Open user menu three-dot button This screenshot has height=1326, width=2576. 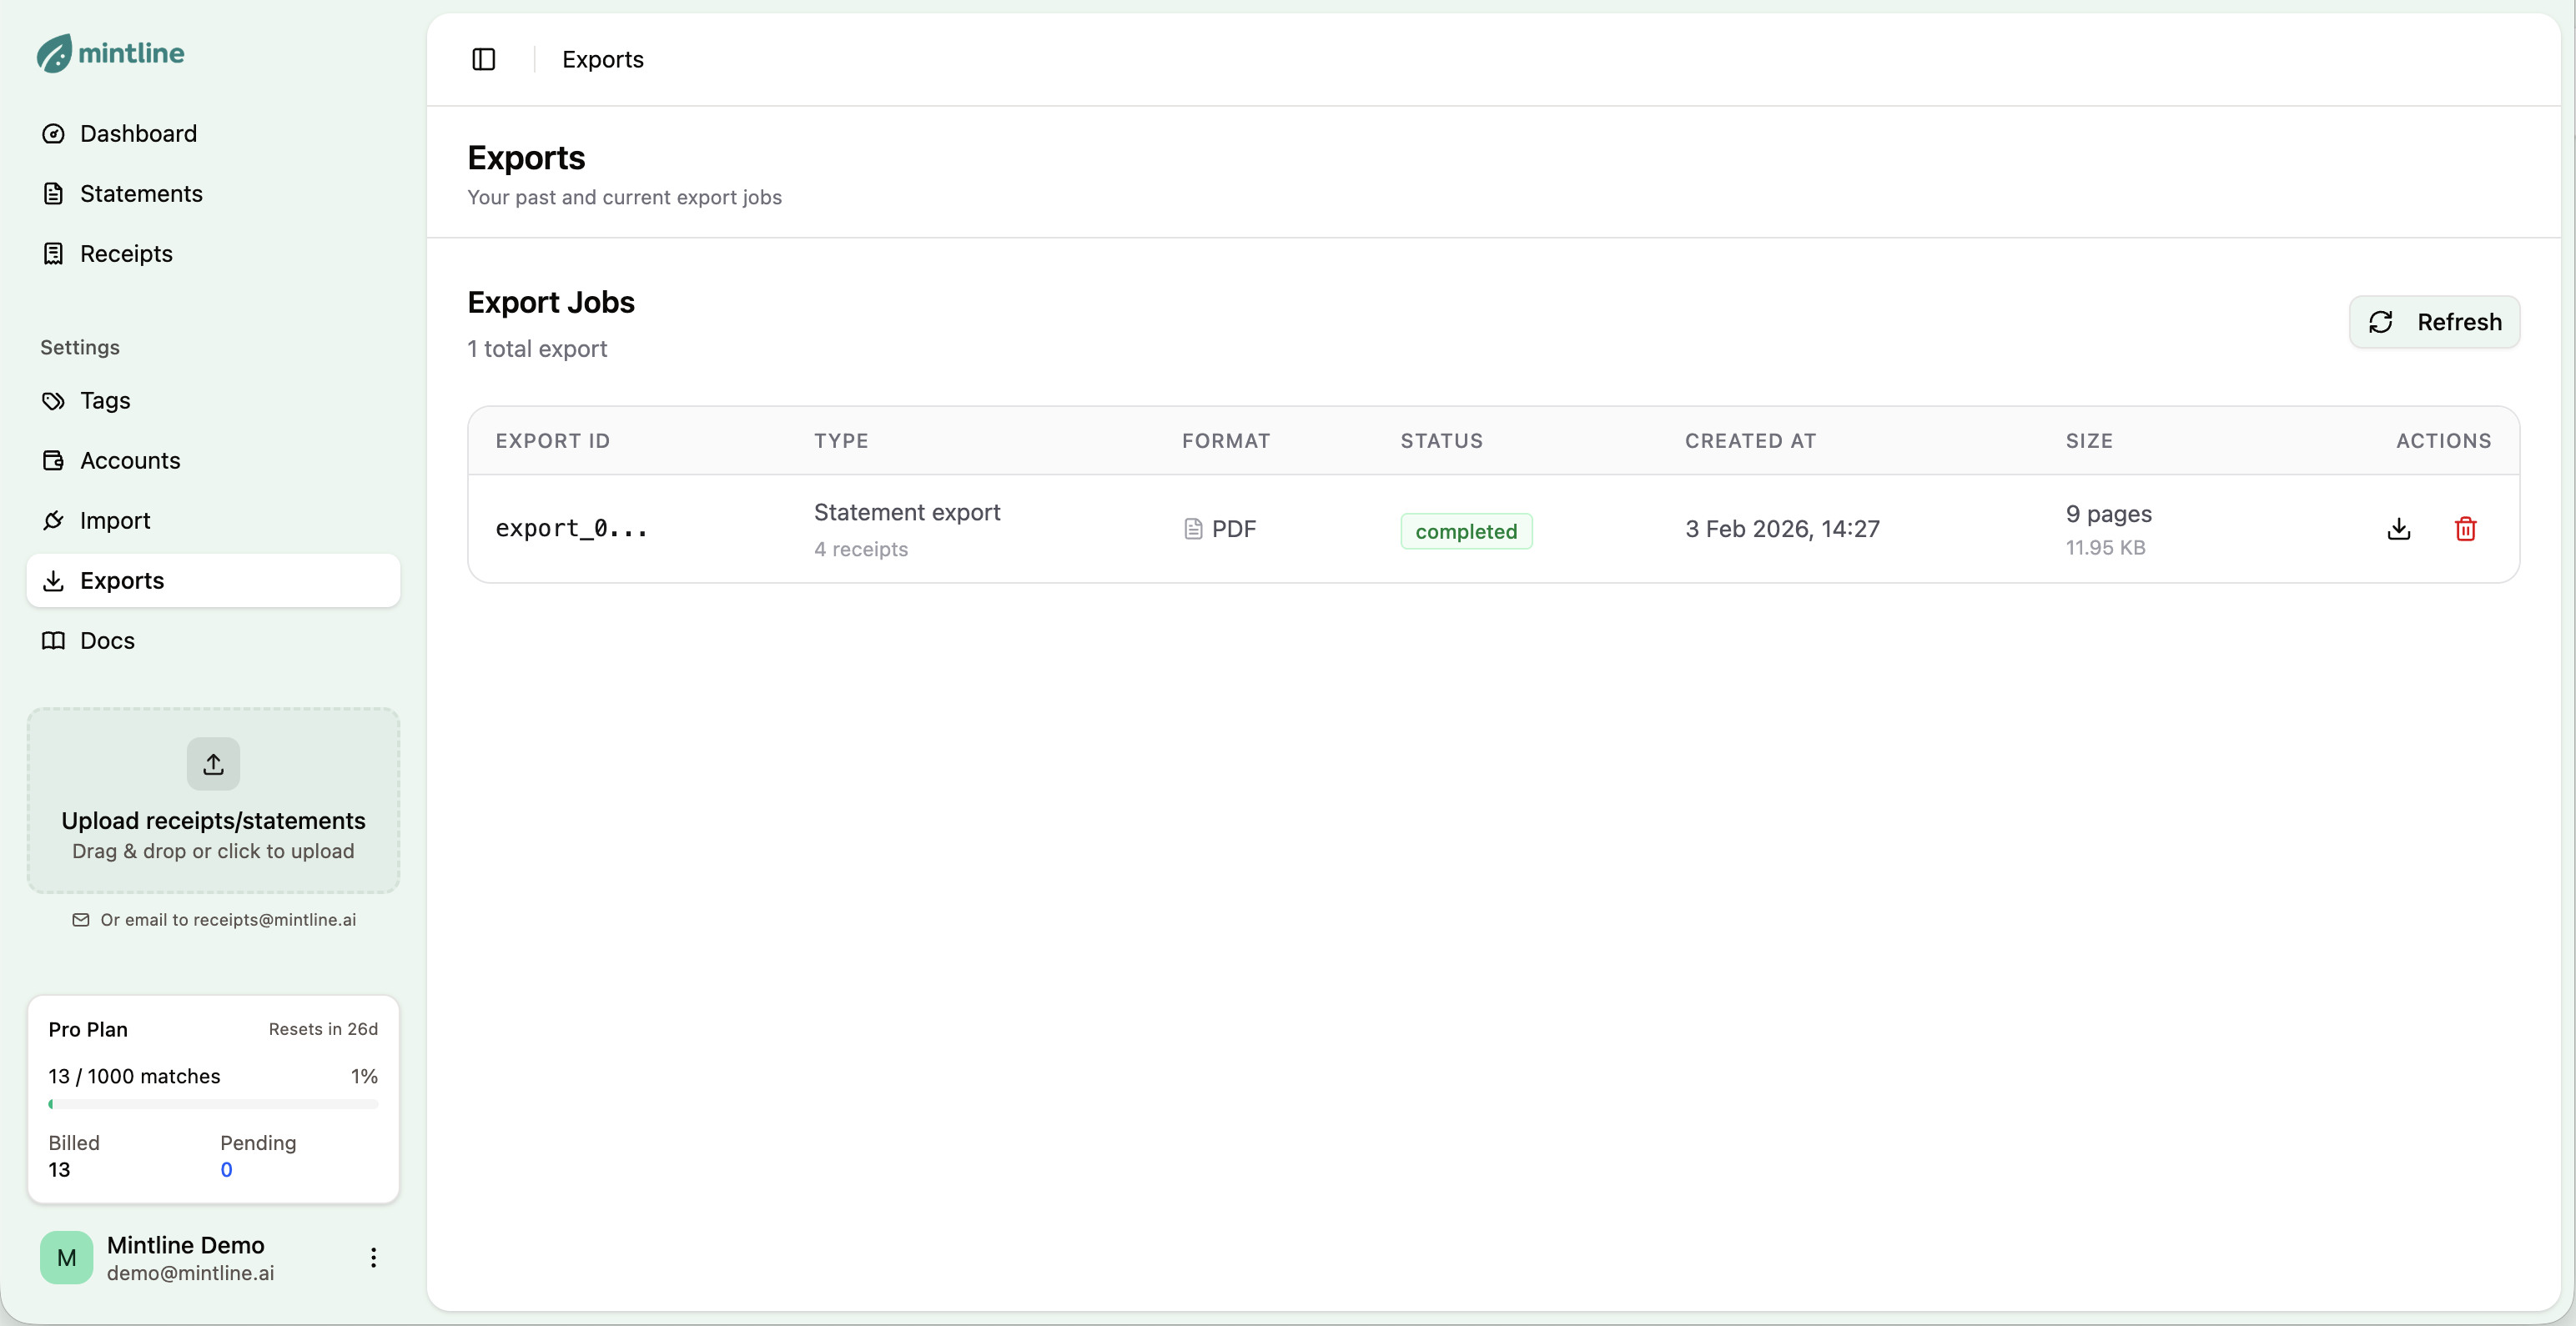pos(373,1258)
